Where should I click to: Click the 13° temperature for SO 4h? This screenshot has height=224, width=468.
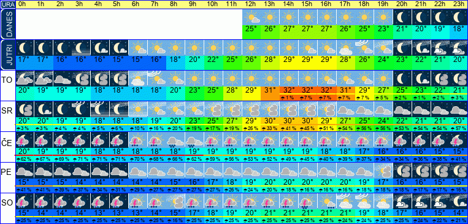pyautogui.click(x=100, y=212)
